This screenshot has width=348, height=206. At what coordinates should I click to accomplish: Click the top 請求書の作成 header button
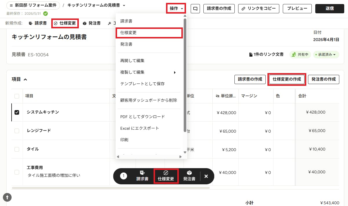(219, 9)
